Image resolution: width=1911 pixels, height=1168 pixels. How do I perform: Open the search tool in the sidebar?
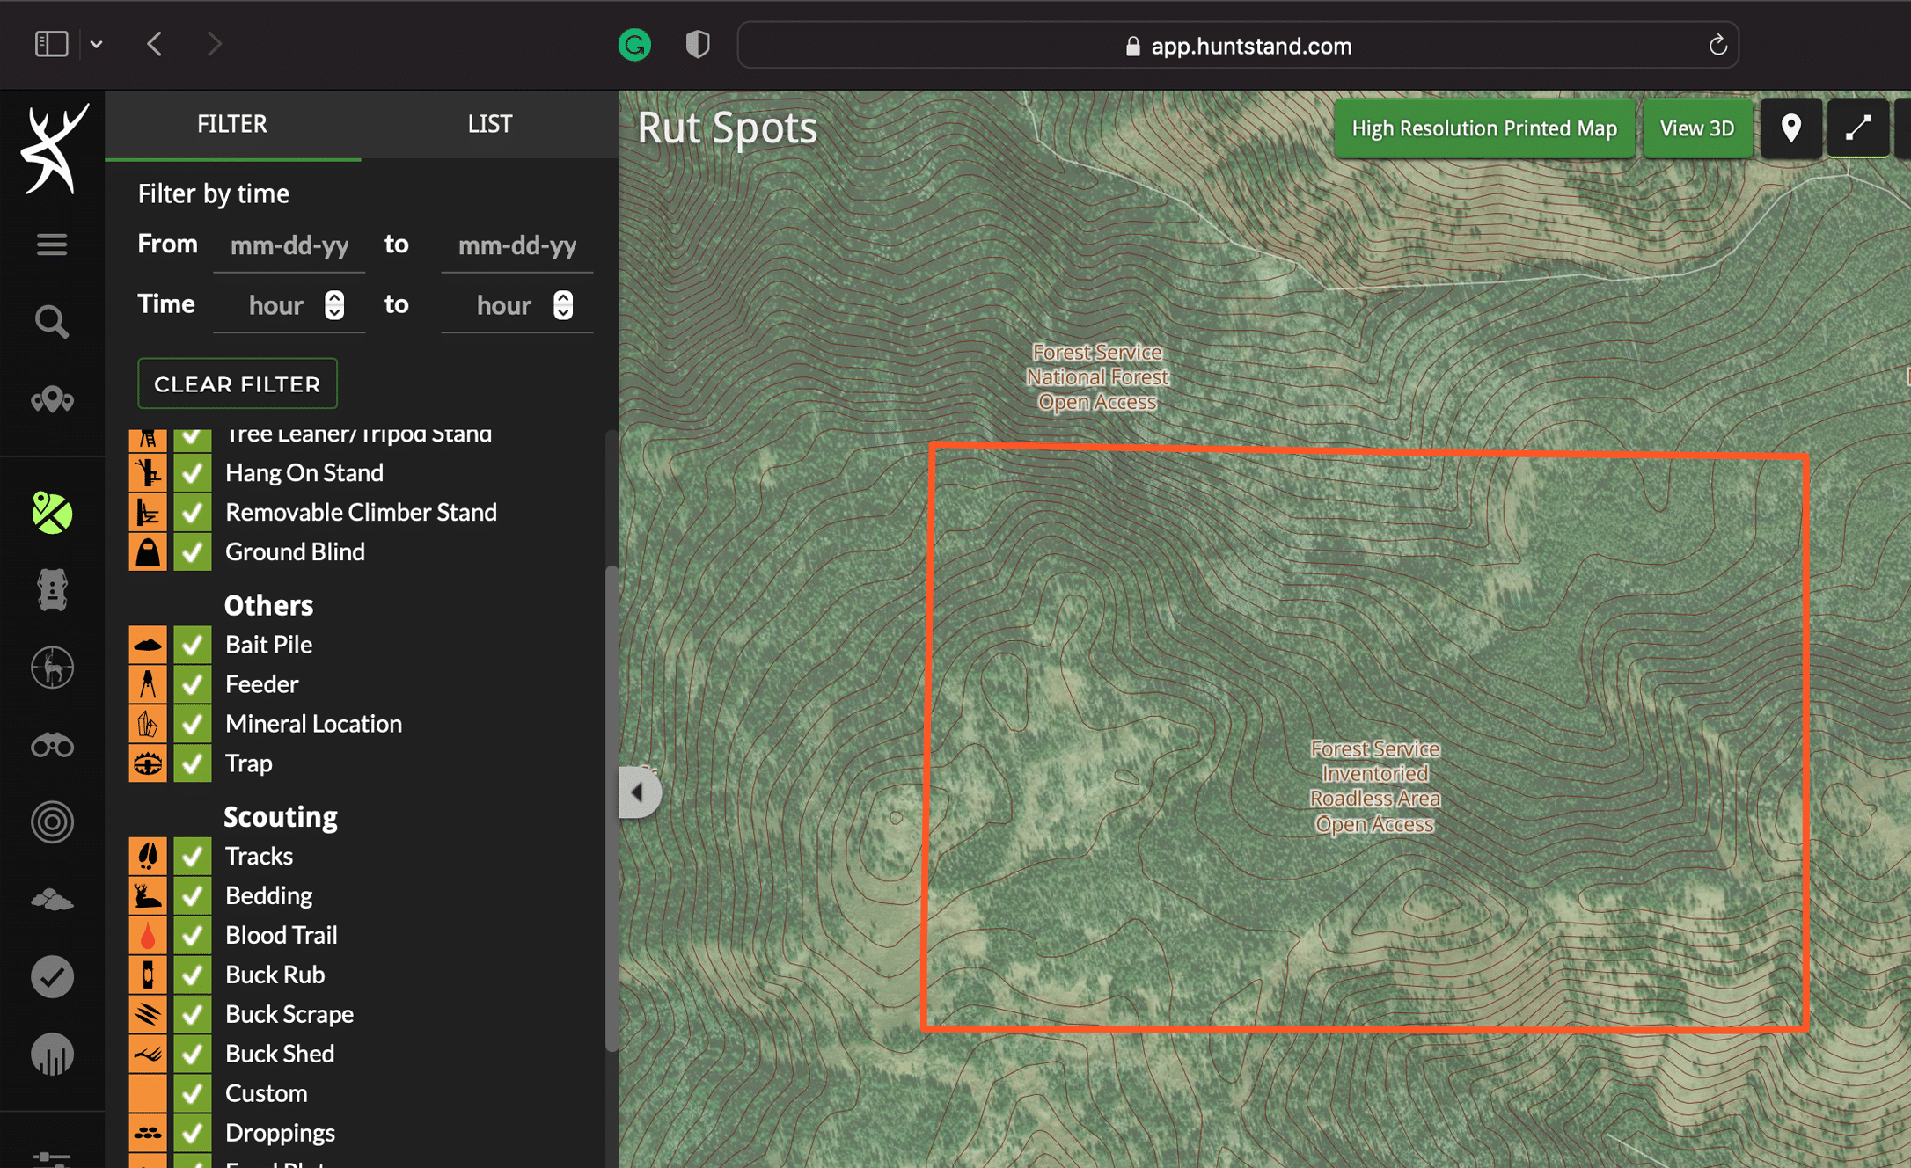52,322
